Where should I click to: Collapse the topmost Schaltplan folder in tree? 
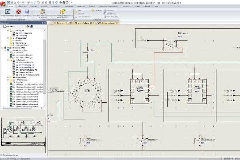pyautogui.click(x=8, y=31)
